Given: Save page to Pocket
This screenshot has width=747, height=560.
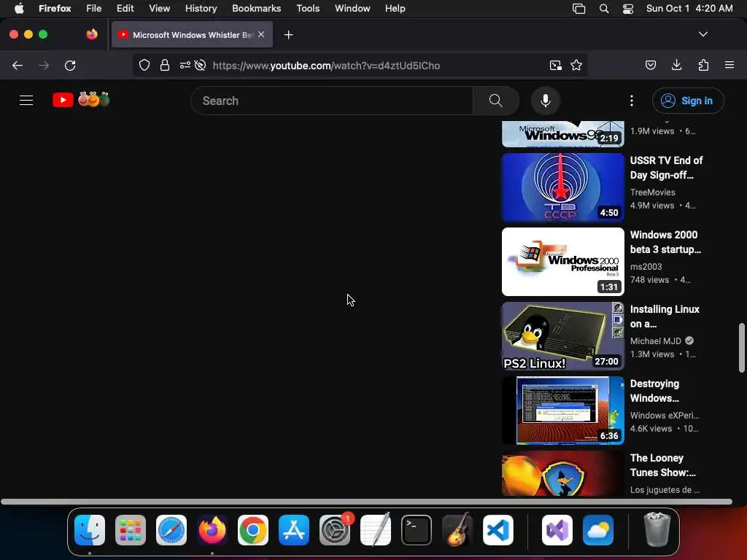Looking at the screenshot, I should tap(650, 65).
